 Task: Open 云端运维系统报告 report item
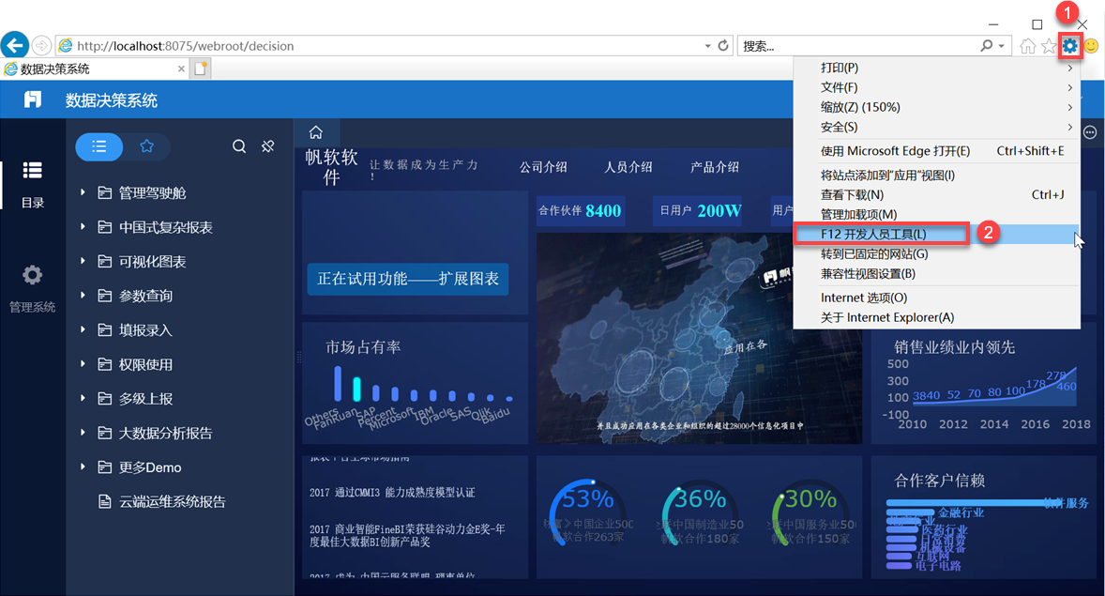coord(172,501)
